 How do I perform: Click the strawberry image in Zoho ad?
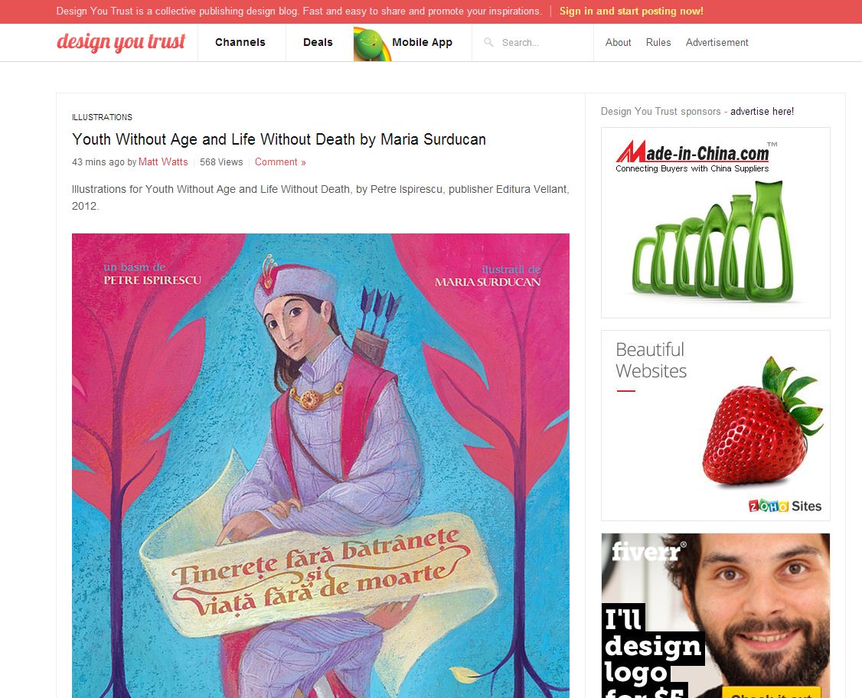[762, 422]
